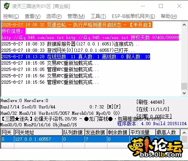This screenshot has width=188, height=161.
Task: Click the 发送数据 column header
Action: [x=96, y=132]
